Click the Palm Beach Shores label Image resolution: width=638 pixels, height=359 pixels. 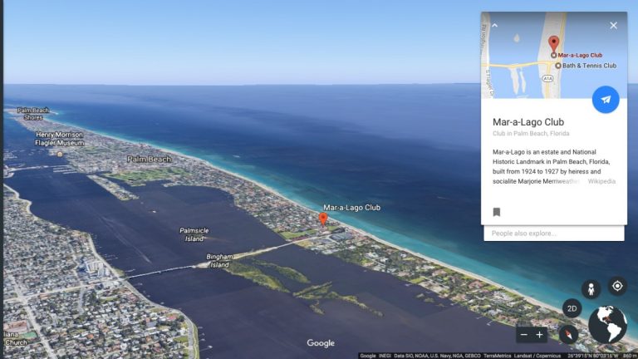pos(33,114)
